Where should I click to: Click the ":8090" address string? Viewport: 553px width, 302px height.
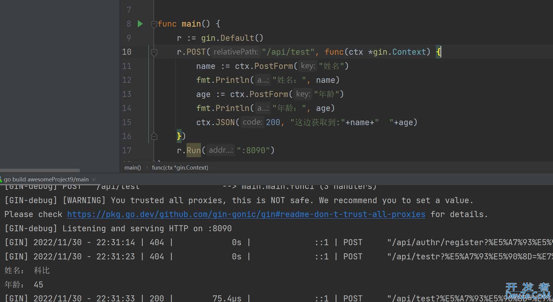pos(253,151)
